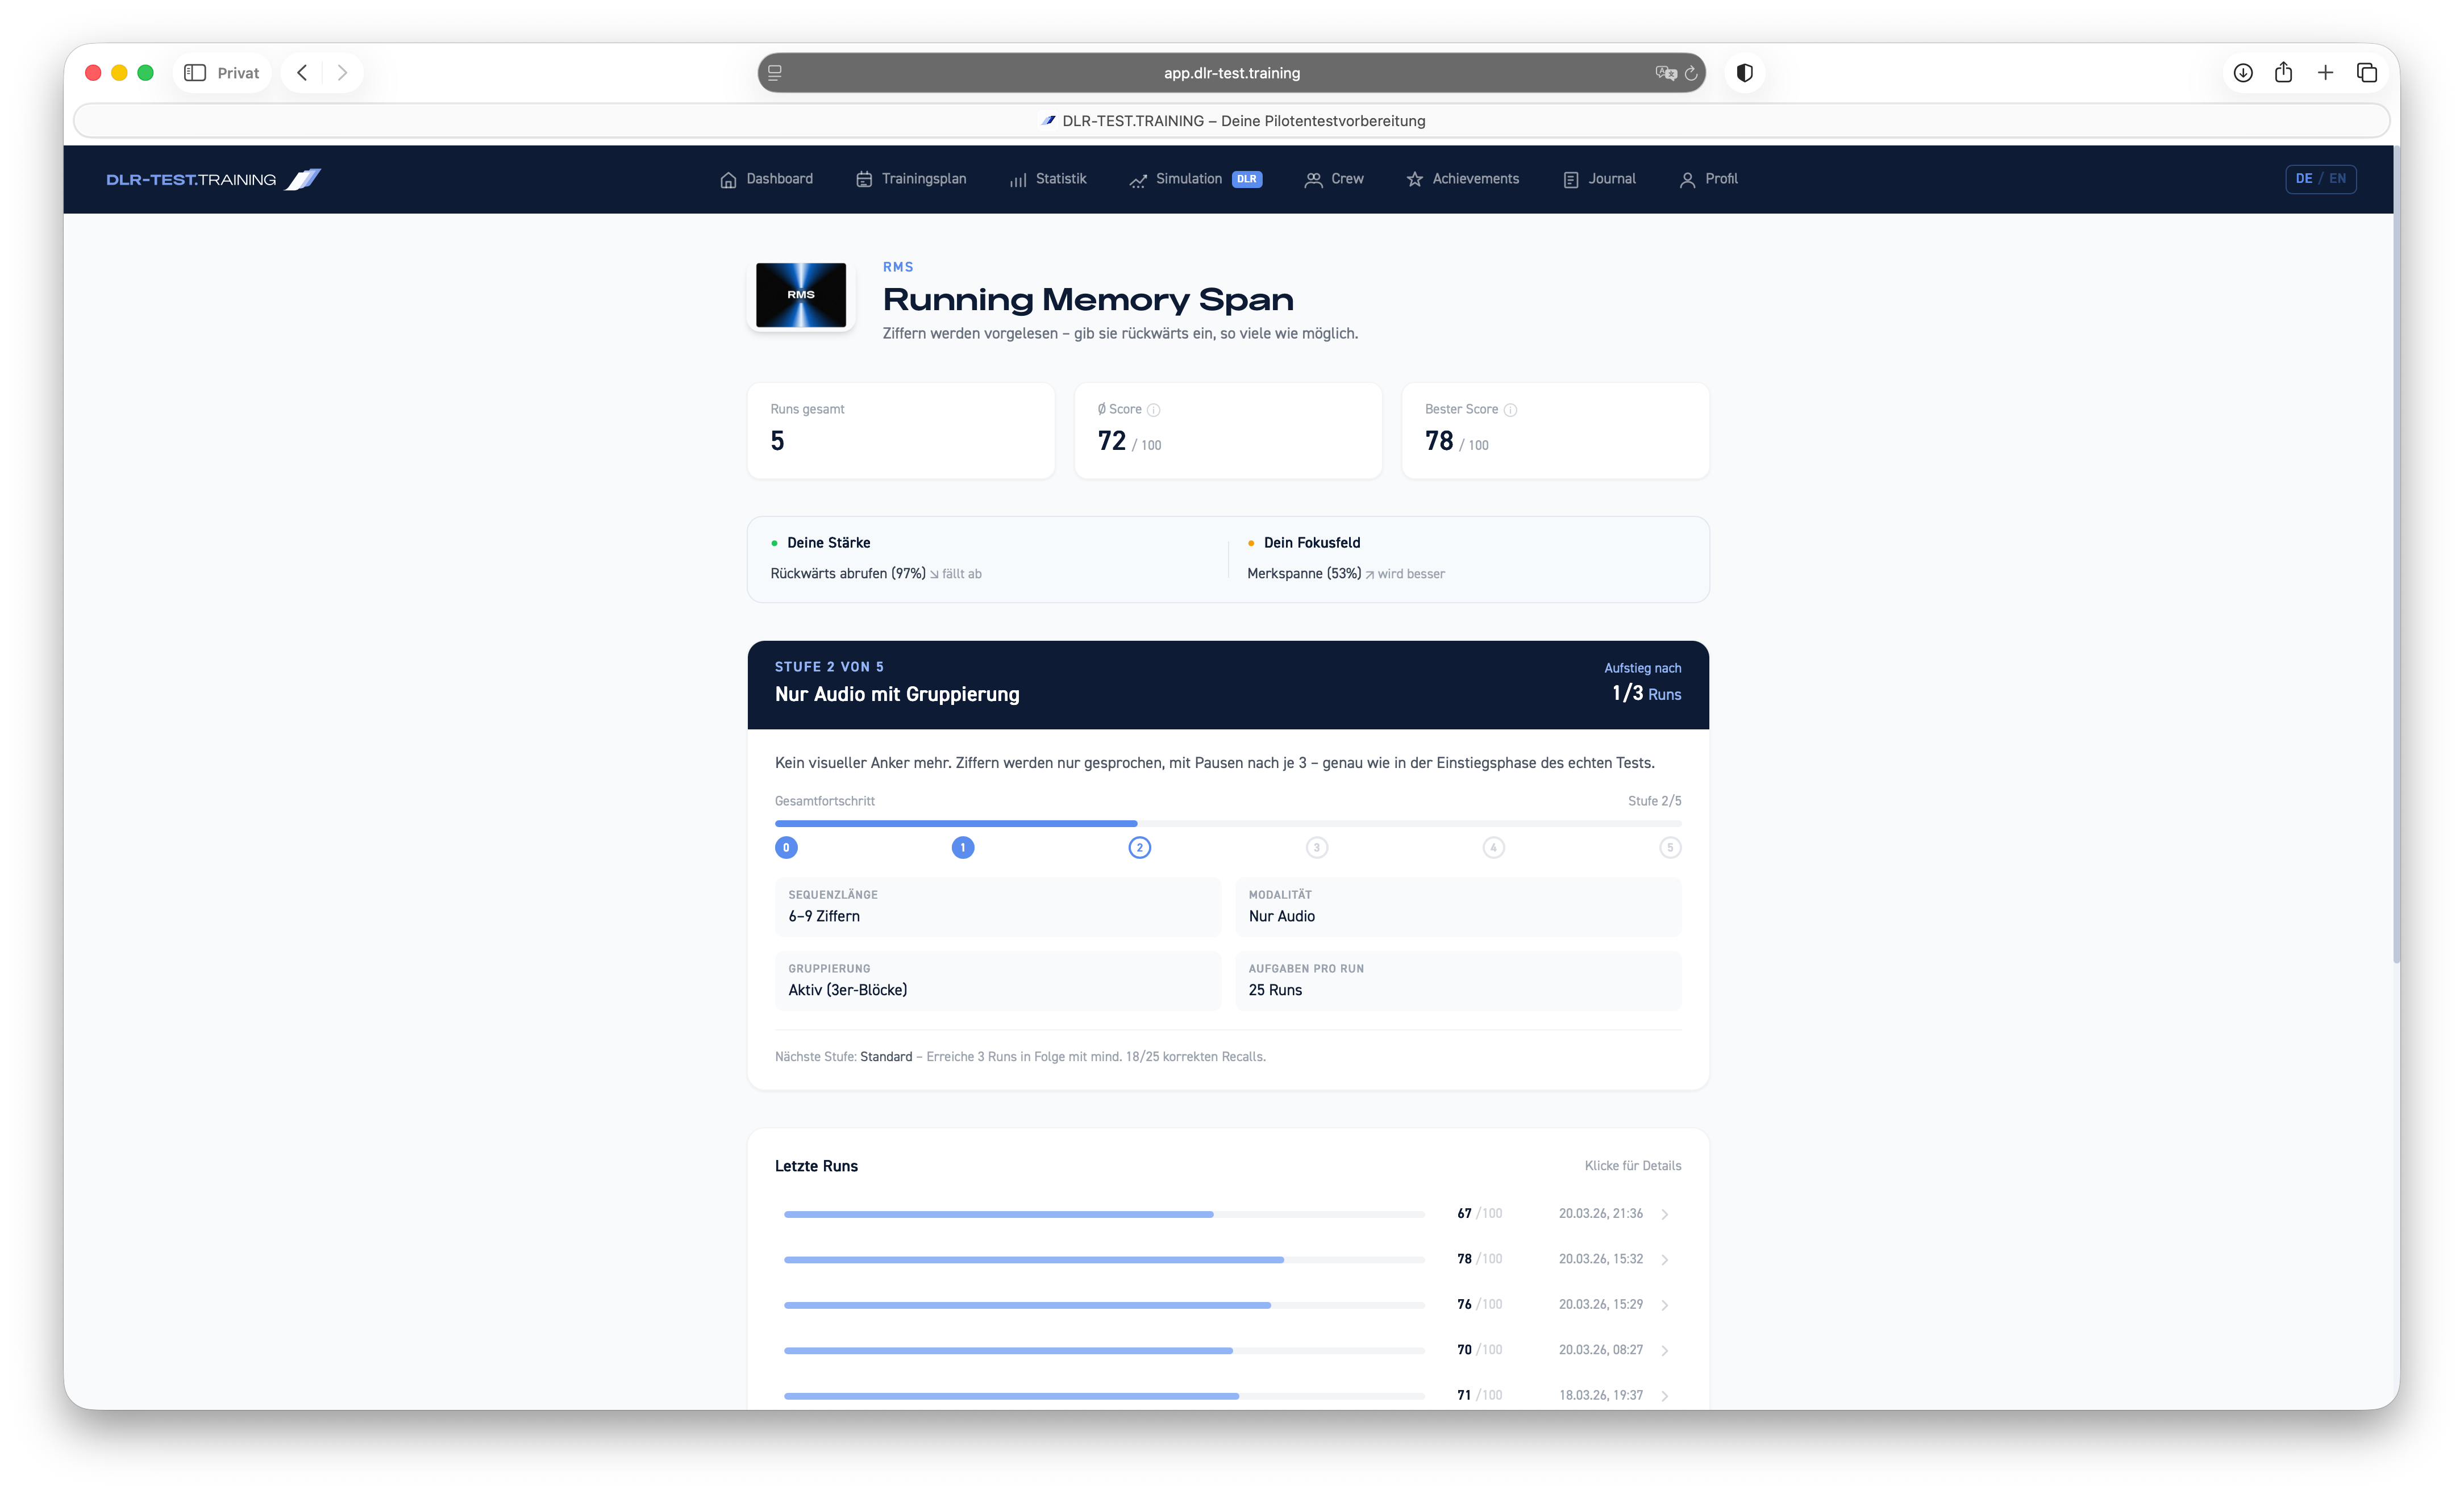Viewport: 2464px width, 1494px height.
Task: Open the Simulation trend icon with DLR badge
Action: (1139, 180)
